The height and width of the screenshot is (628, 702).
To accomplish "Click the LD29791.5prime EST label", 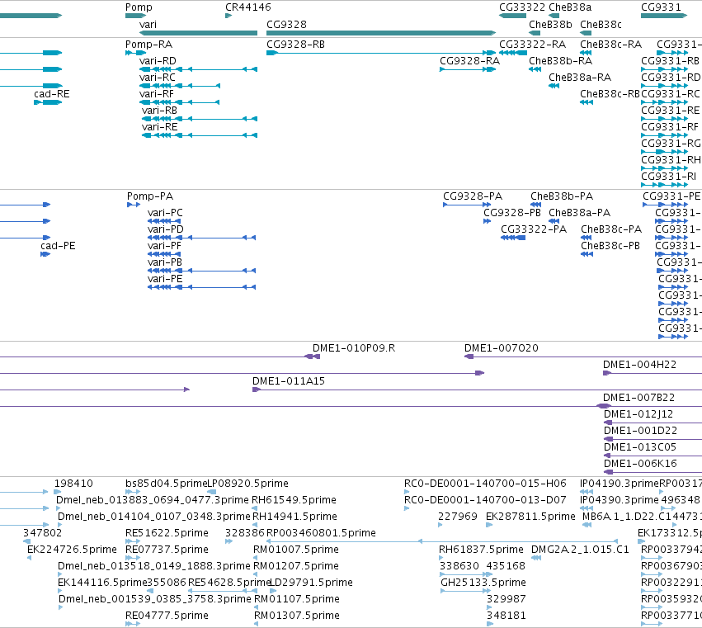I will pos(311,583).
